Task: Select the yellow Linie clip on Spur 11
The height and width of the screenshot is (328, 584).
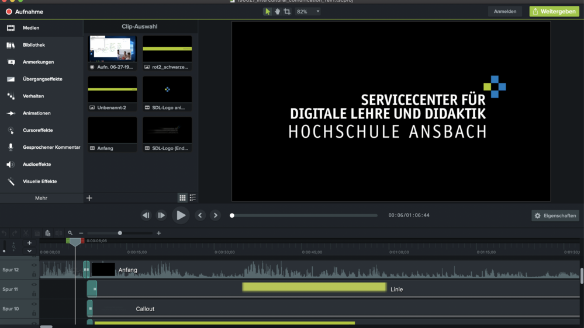Action: 315,287
